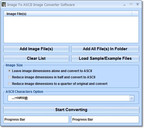Maximize the converter window
The width and height of the screenshot is (144, 128).
tap(131, 4)
